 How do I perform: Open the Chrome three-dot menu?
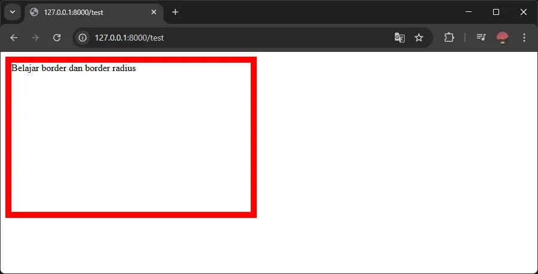pyautogui.click(x=524, y=38)
